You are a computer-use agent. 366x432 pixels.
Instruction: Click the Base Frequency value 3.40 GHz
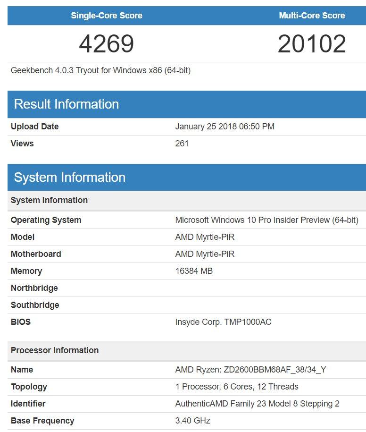tap(192, 421)
